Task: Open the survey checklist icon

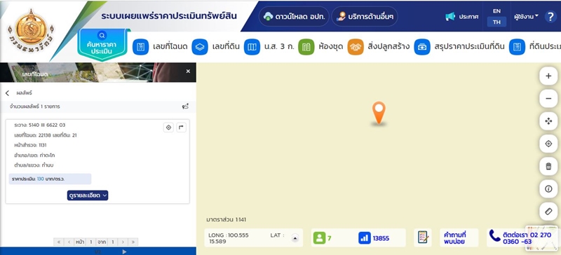Action: pyautogui.click(x=423, y=237)
